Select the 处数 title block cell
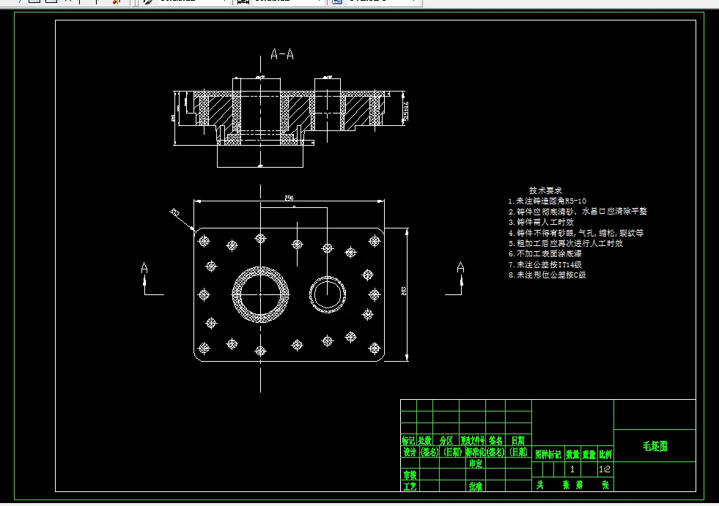The height and width of the screenshot is (506, 719). pos(424,440)
